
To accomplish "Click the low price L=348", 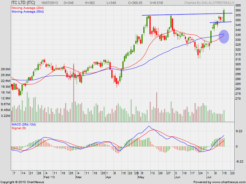I will 111,3.
